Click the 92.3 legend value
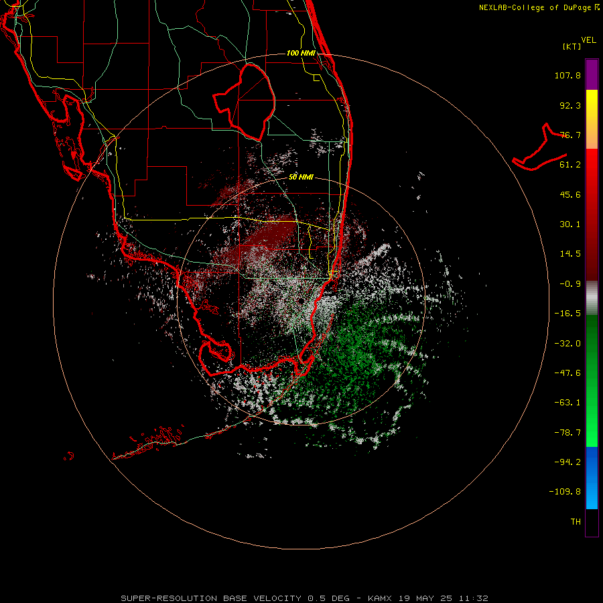Image resolution: width=603 pixels, height=603 pixels. 570,105
